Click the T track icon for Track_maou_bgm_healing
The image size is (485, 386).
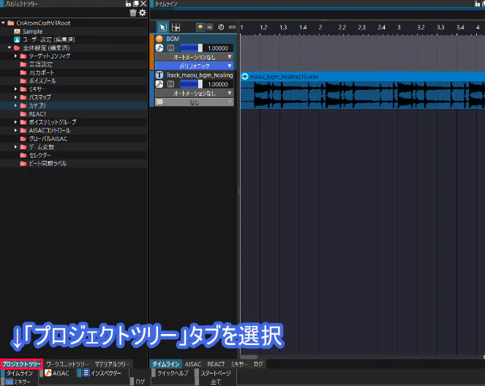tap(159, 75)
